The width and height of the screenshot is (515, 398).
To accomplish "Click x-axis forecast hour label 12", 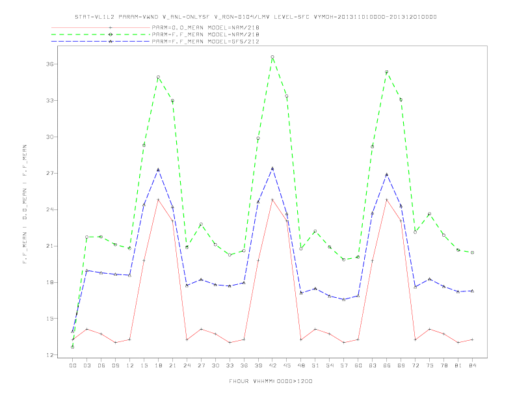I will click(x=130, y=365).
